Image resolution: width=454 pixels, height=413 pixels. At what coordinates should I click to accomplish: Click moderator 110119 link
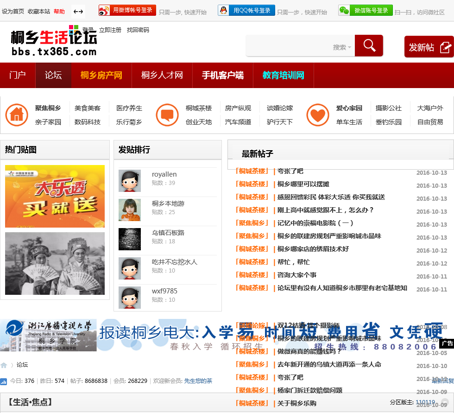pos(425,402)
